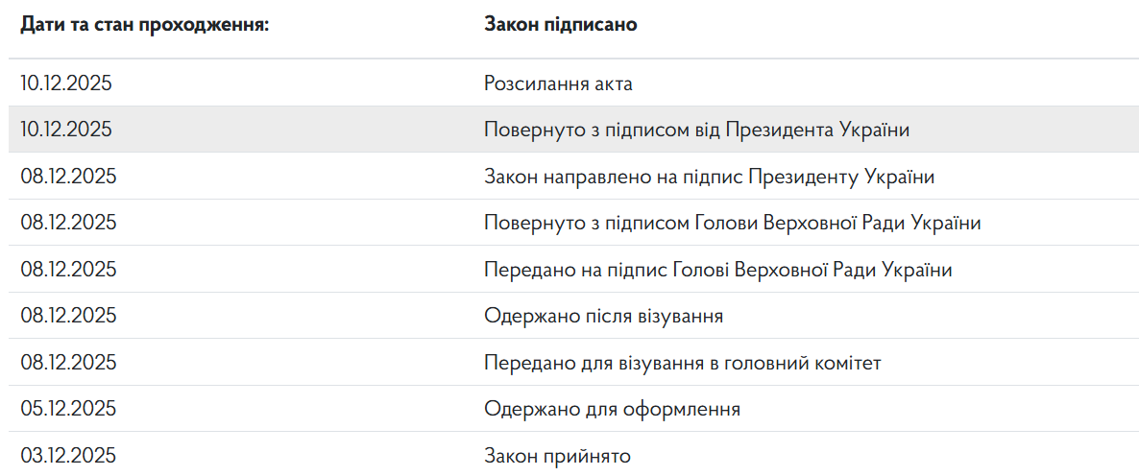Select the date beside "Розсилання акта"
This screenshot has width=1139, height=476.
click(x=66, y=83)
